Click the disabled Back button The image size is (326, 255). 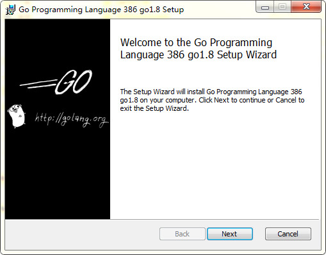pos(182,234)
